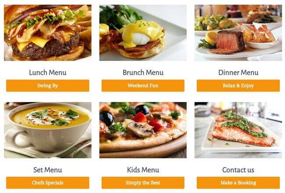This screenshot has width=285, height=193.
Task: Click the Make a Booking button
Action: (x=238, y=182)
